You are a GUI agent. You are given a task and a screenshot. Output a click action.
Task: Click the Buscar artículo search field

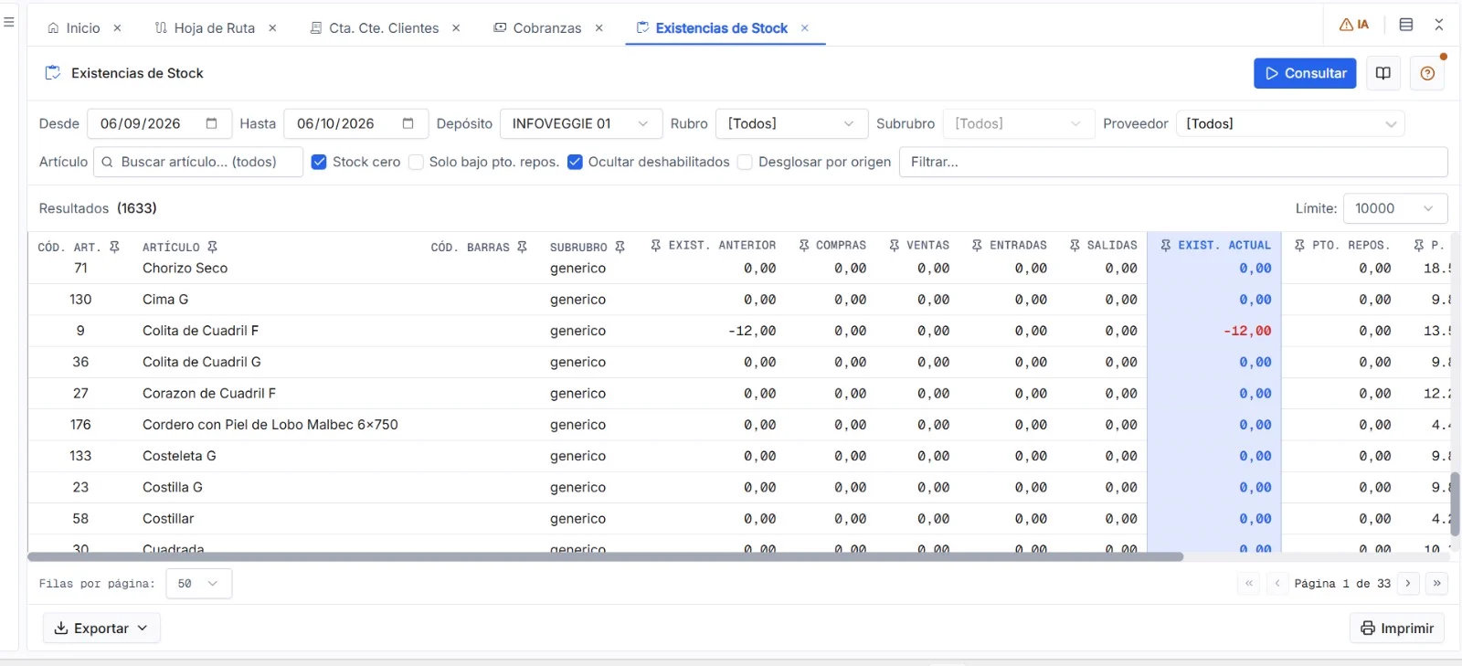click(198, 162)
